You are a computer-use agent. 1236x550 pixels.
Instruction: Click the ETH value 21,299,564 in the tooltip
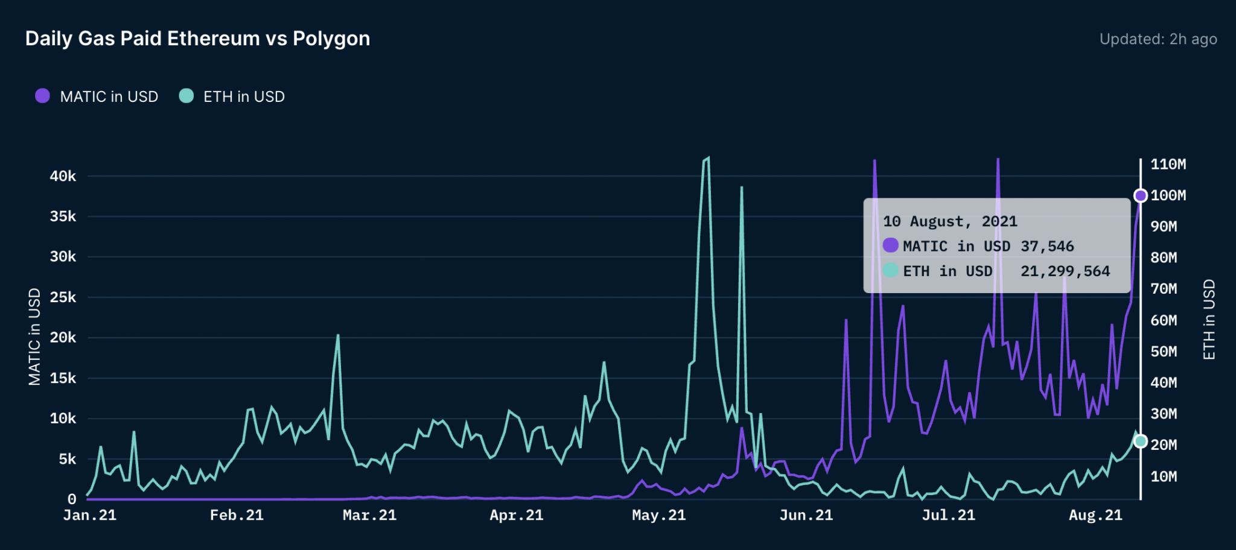click(1065, 271)
